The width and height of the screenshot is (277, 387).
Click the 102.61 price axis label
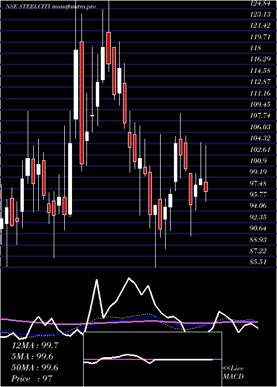point(260,149)
